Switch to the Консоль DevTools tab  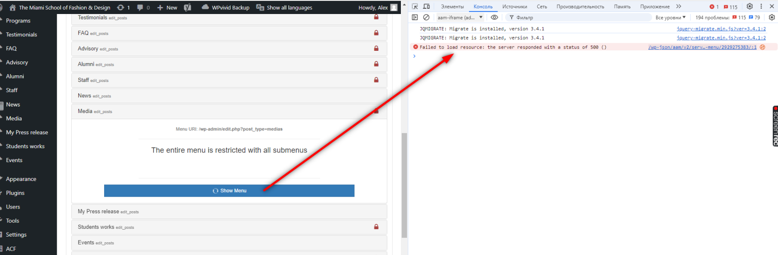483,7
